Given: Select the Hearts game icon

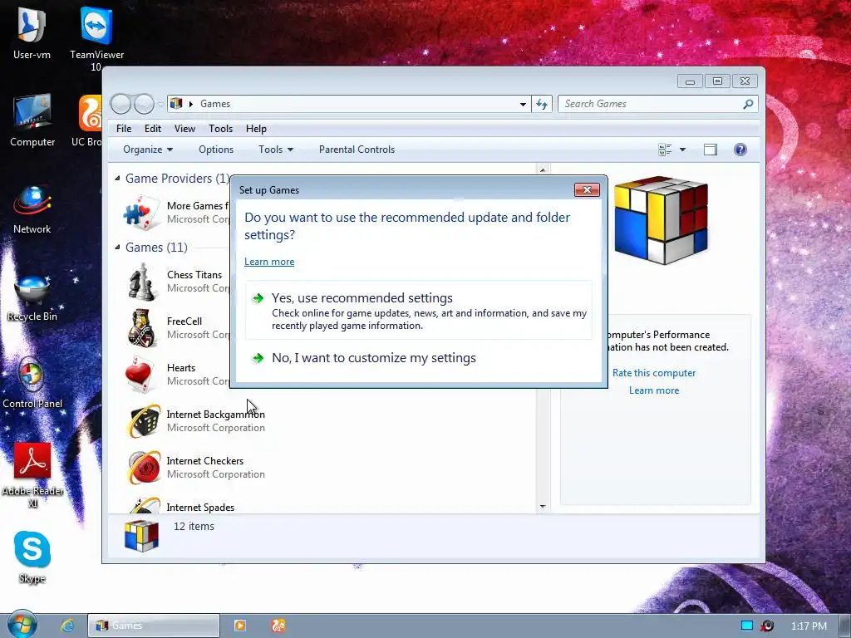Looking at the screenshot, I should coord(141,375).
